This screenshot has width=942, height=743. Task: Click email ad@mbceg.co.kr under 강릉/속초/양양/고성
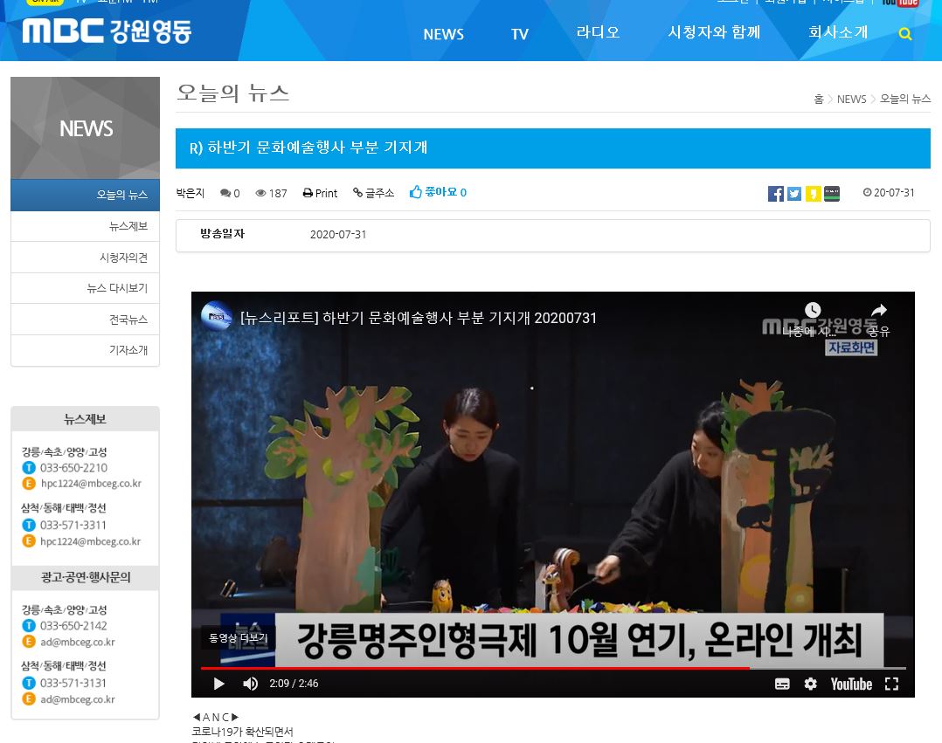coord(78,643)
